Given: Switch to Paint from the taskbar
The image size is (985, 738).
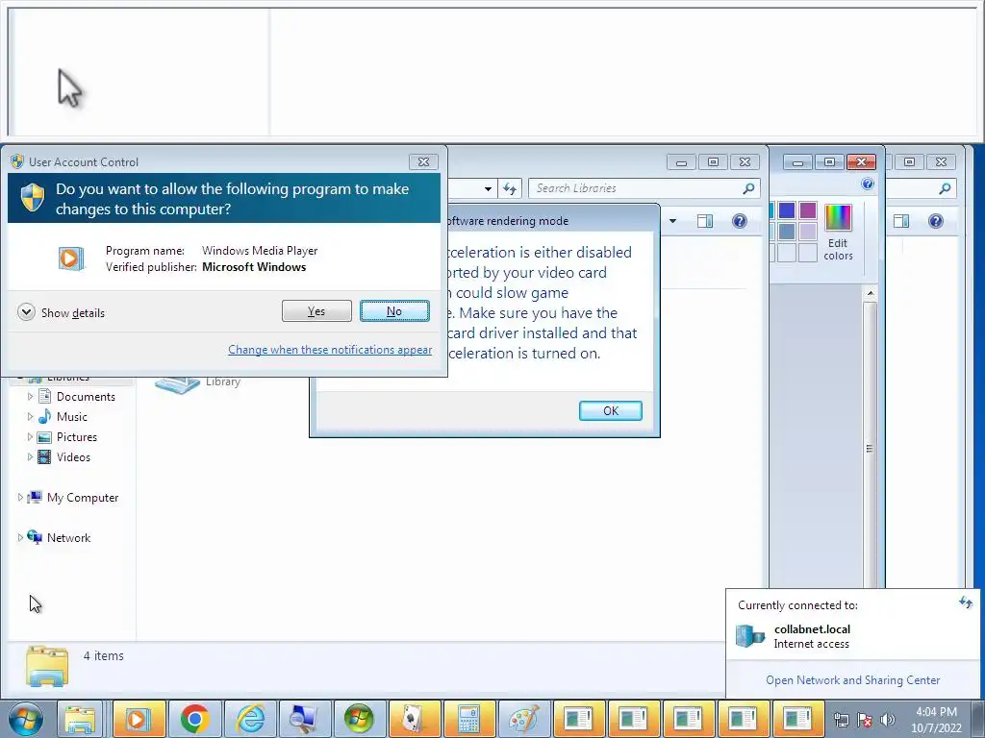Looking at the screenshot, I should coord(524,719).
